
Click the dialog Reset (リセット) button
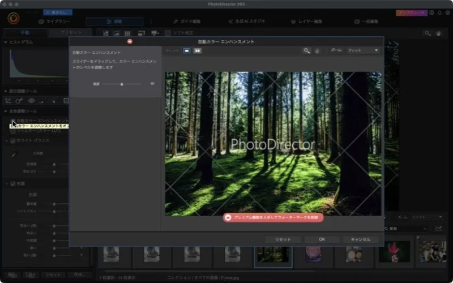pos(283,239)
